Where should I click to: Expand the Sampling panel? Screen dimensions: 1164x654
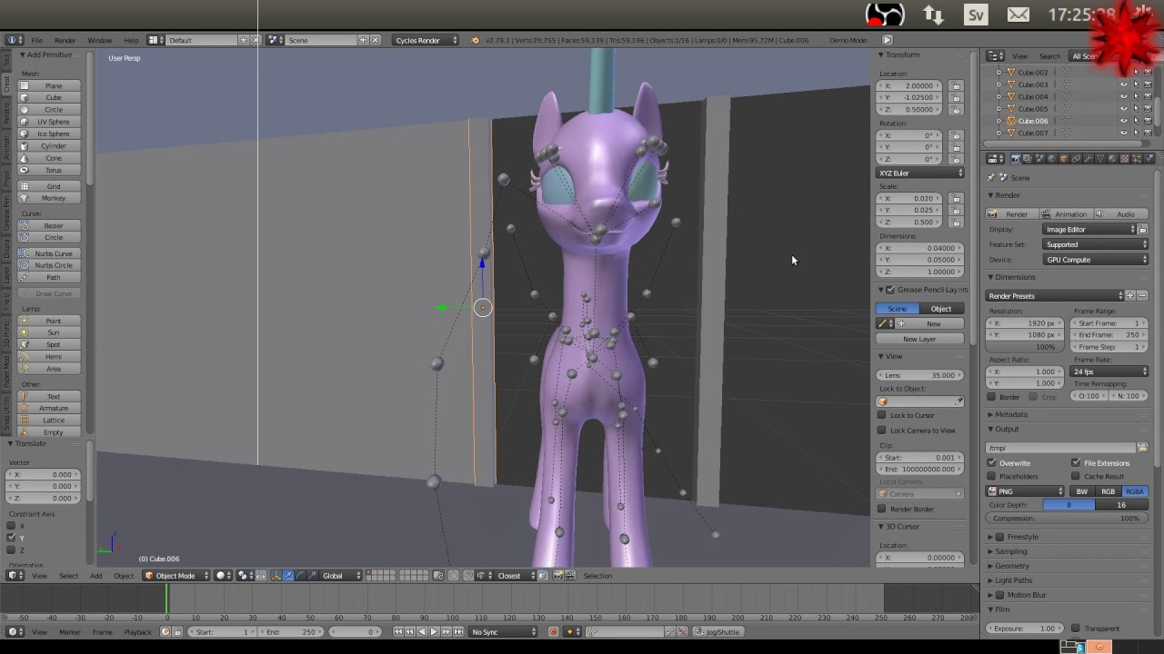1010,551
